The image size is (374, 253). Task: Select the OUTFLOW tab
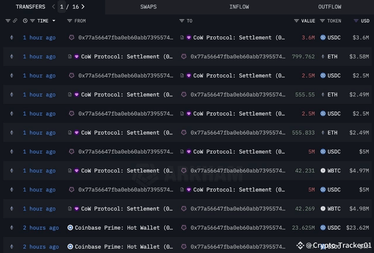click(330, 7)
